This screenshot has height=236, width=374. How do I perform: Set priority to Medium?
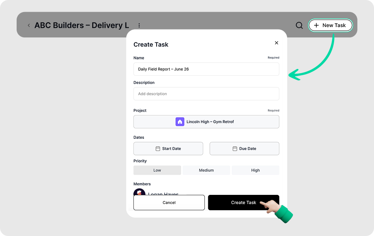(x=206, y=170)
